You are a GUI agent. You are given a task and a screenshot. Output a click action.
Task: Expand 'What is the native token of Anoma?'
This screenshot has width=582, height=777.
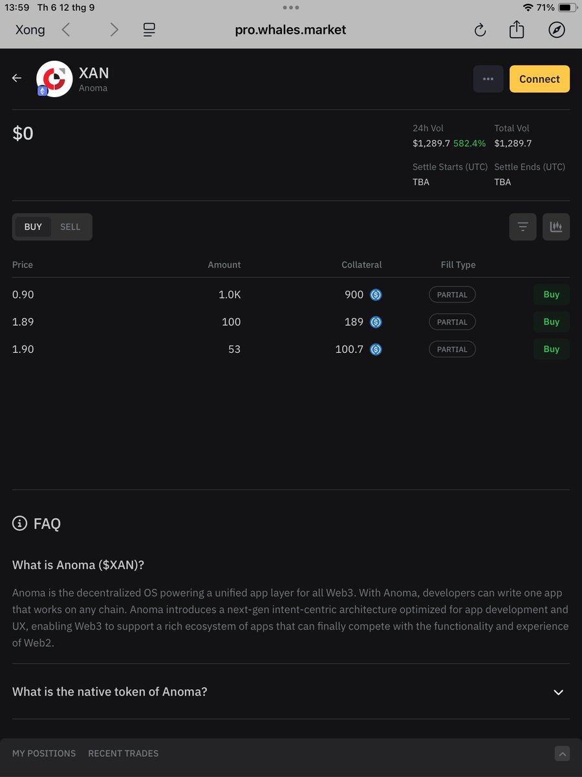(x=291, y=692)
